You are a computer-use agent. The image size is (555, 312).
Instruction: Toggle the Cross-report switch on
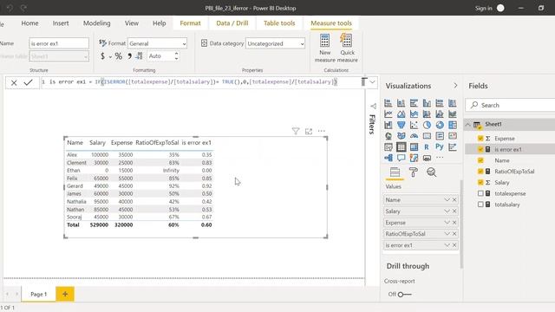(x=404, y=295)
